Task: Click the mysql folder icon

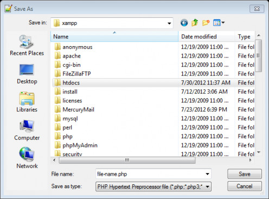Action: tap(57, 118)
